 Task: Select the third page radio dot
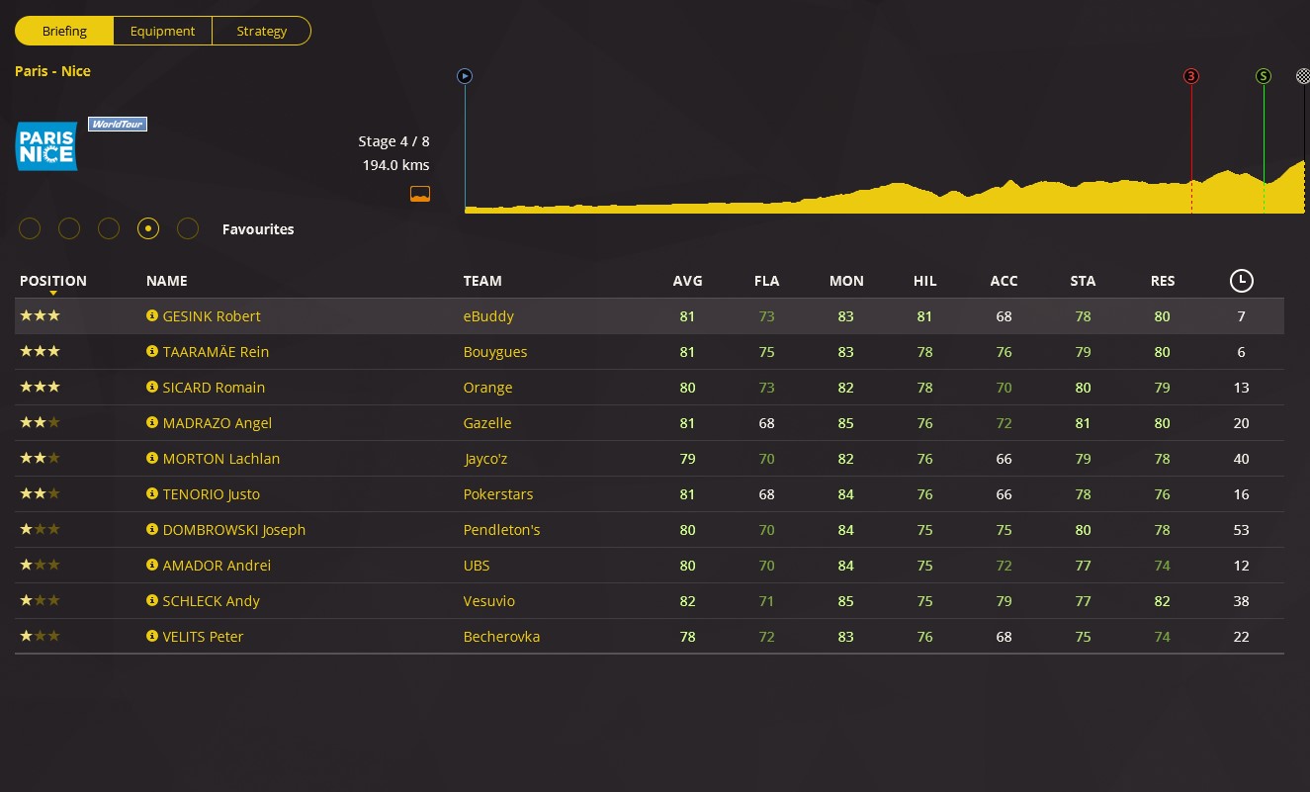pos(109,228)
